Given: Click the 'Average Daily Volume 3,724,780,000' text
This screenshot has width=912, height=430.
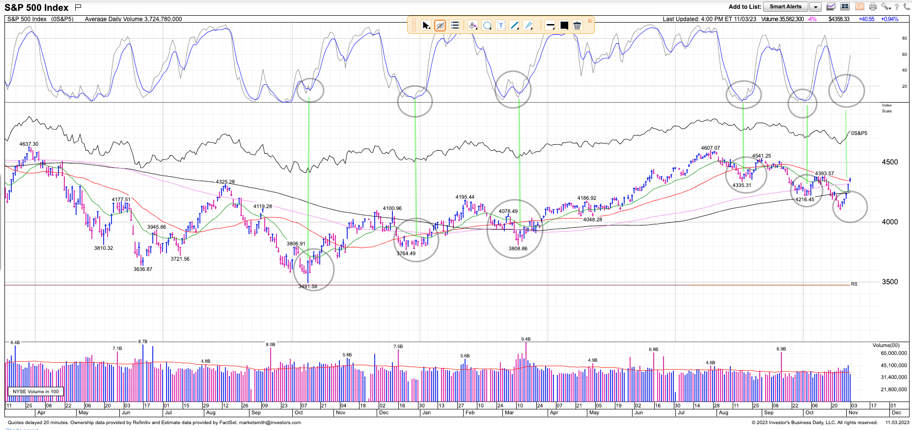Looking at the screenshot, I should pyautogui.click(x=133, y=19).
